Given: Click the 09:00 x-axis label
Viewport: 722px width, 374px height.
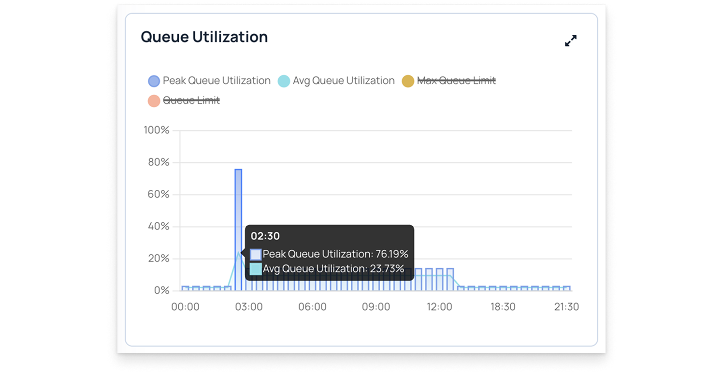Looking at the screenshot, I should pos(376,307).
